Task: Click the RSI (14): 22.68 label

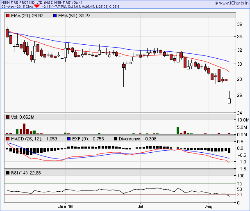Action: pyautogui.click(x=26, y=173)
